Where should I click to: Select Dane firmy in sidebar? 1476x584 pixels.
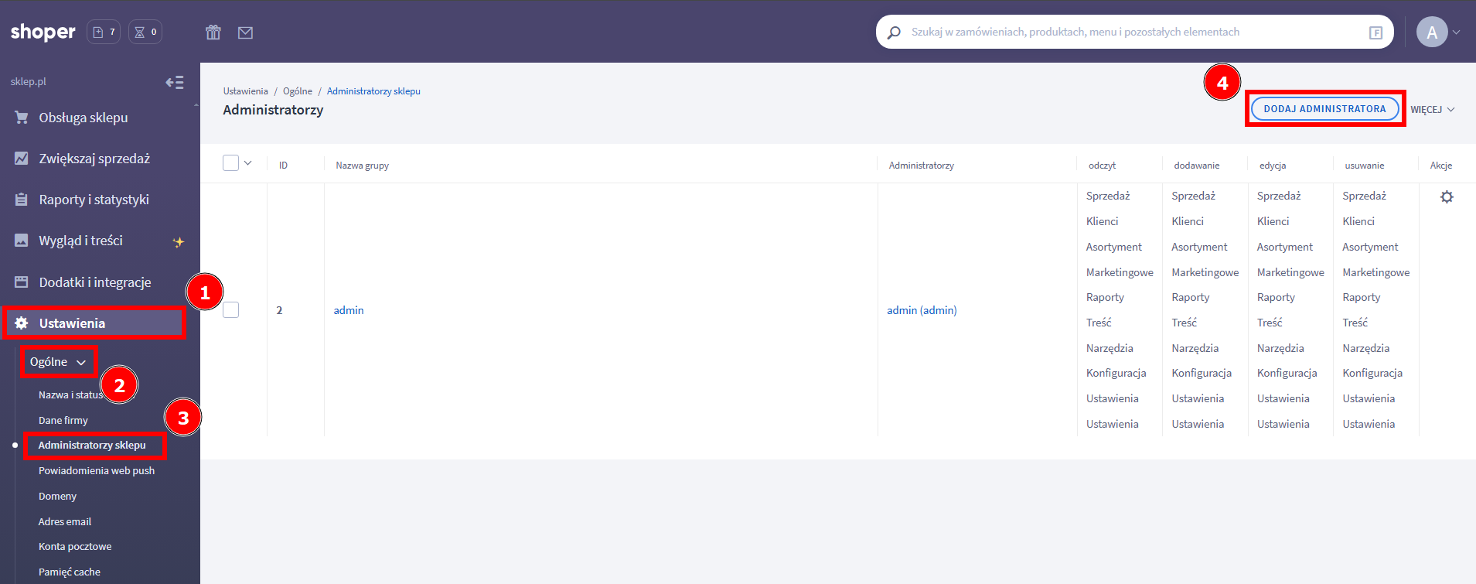tap(63, 421)
